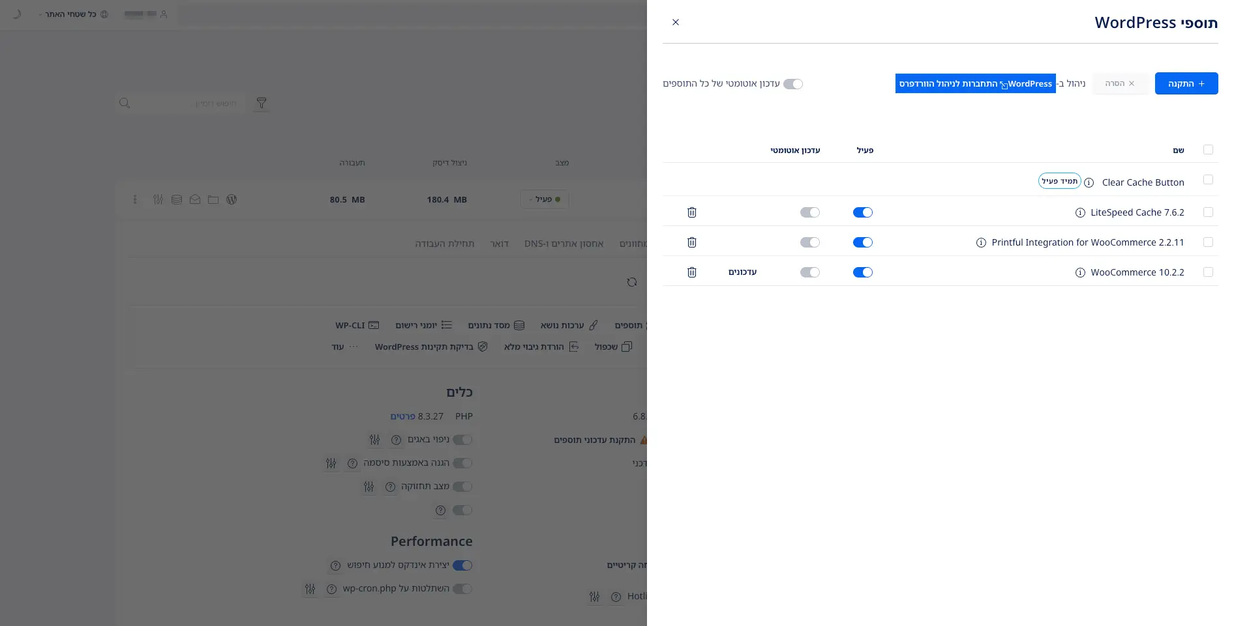Viewport: 1234px width, 626px height.
Task: Click the blue 'התקנה' install button
Action: click(1186, 83)
